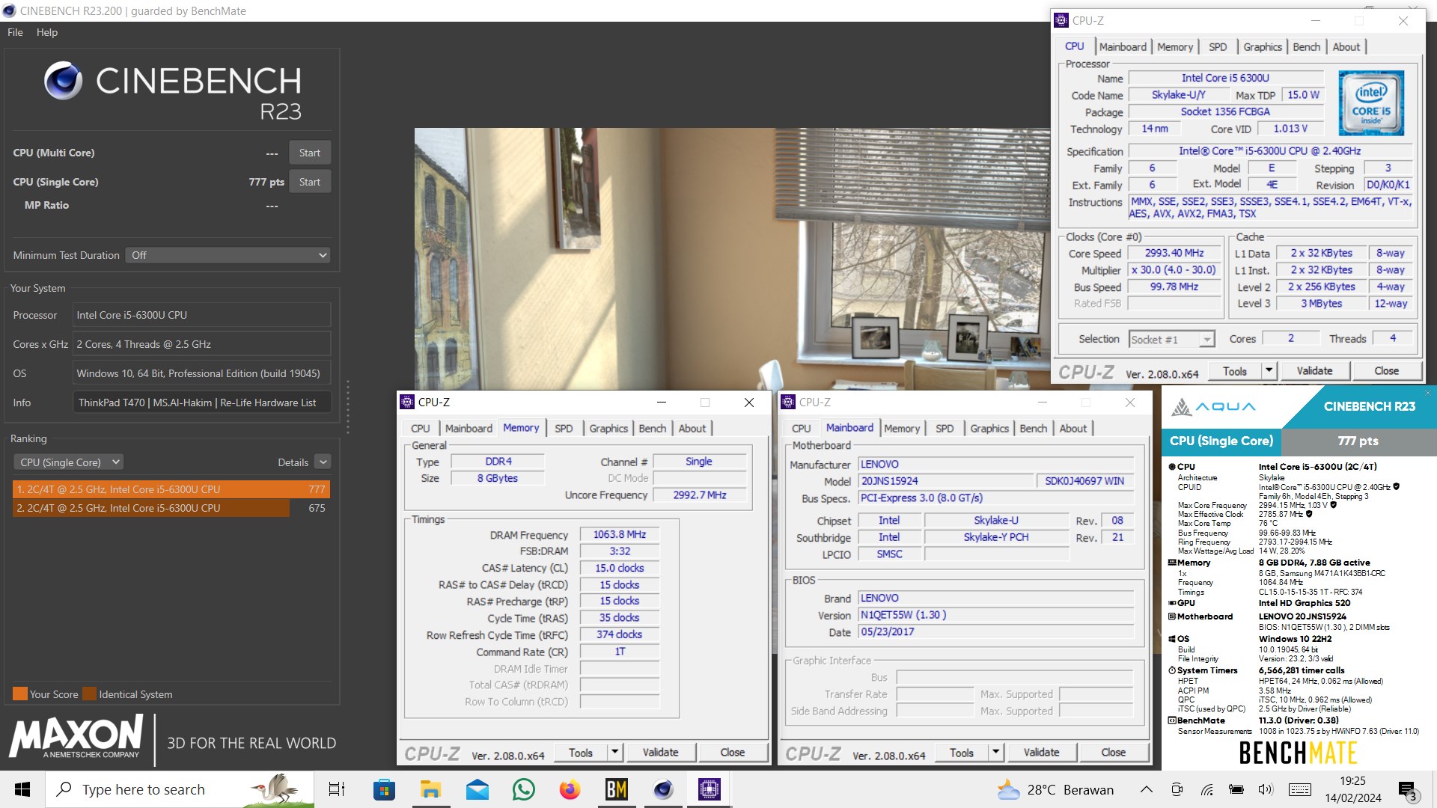Open Tools dropdown arrow in top CPU-Z

click(1269, 370)
